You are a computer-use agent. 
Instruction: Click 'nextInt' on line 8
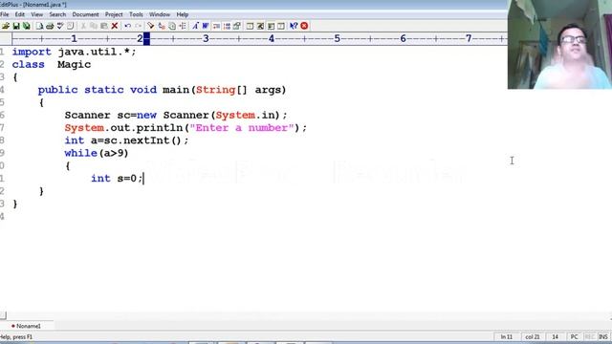point(146,140)
